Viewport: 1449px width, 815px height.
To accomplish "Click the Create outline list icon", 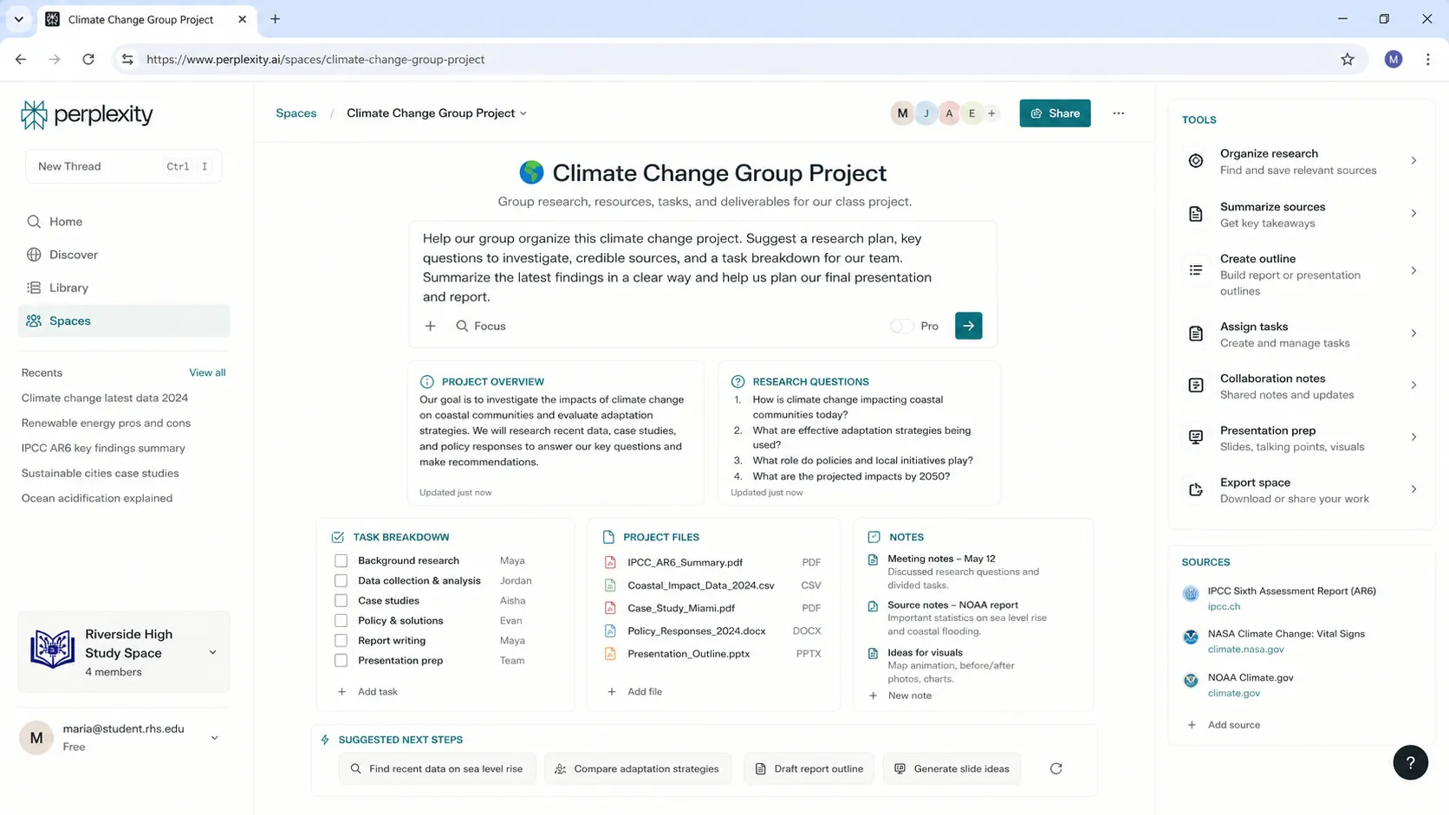I will pyautogui.click(x=1196, y=270).
